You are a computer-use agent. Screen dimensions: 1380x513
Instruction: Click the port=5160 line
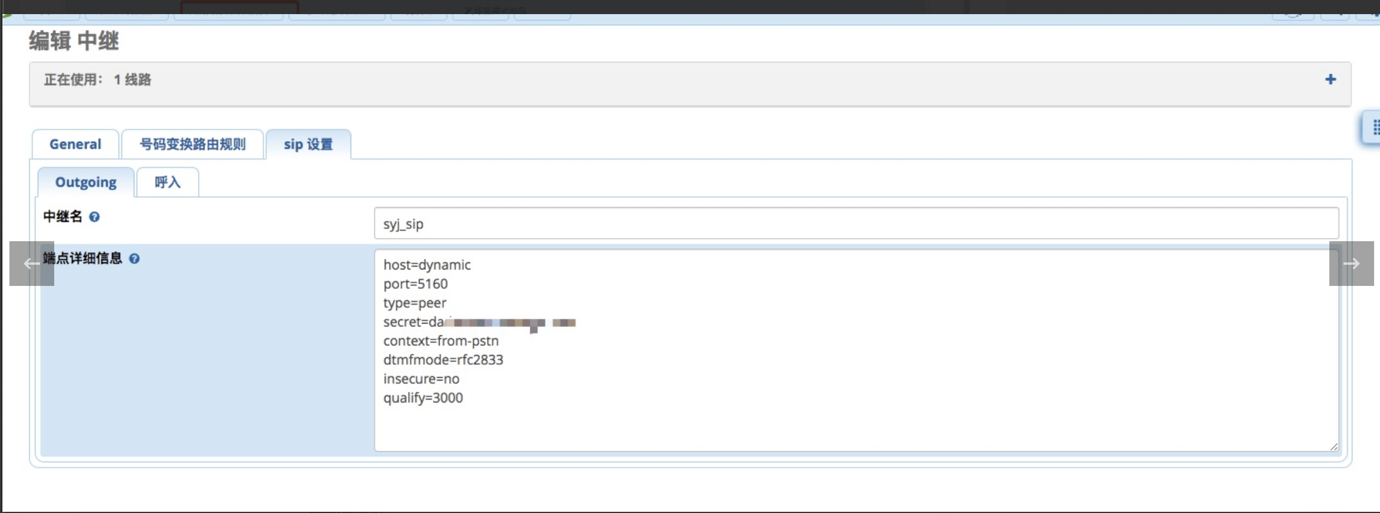[415, 284]
